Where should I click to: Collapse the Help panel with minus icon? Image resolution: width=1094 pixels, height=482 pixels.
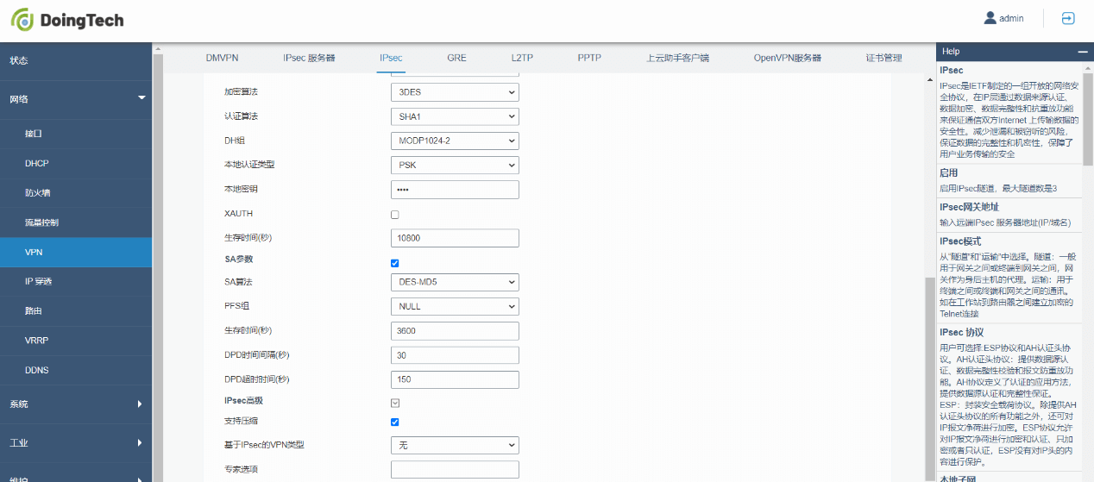pos(1082,52)
